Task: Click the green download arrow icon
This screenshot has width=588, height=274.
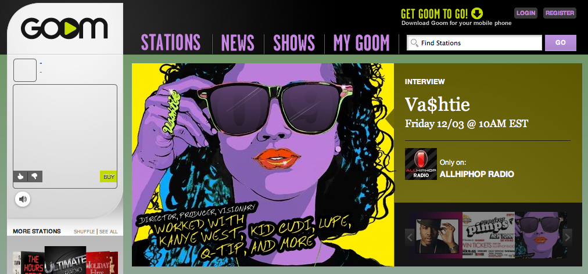Action: [477, 13]
